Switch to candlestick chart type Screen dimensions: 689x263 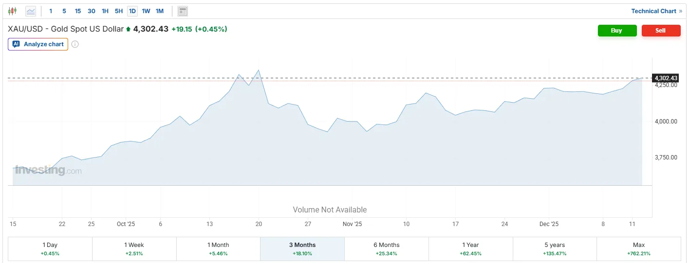(x=13, y=11)
